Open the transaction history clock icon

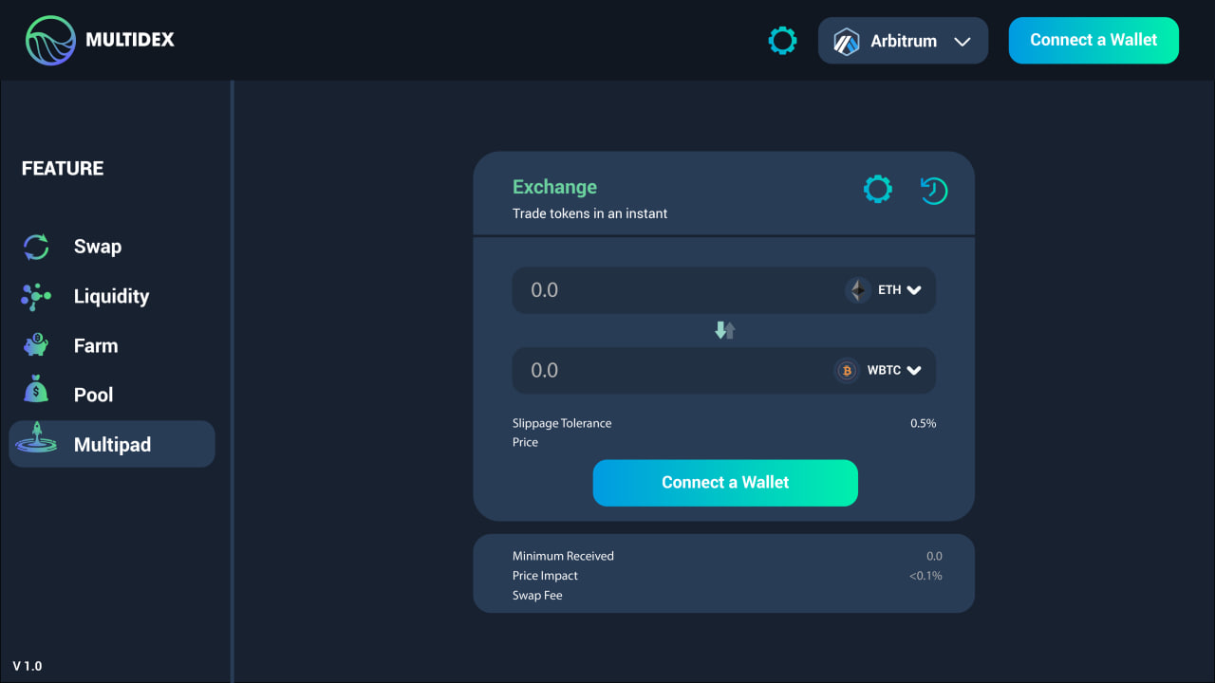[934, 190]
